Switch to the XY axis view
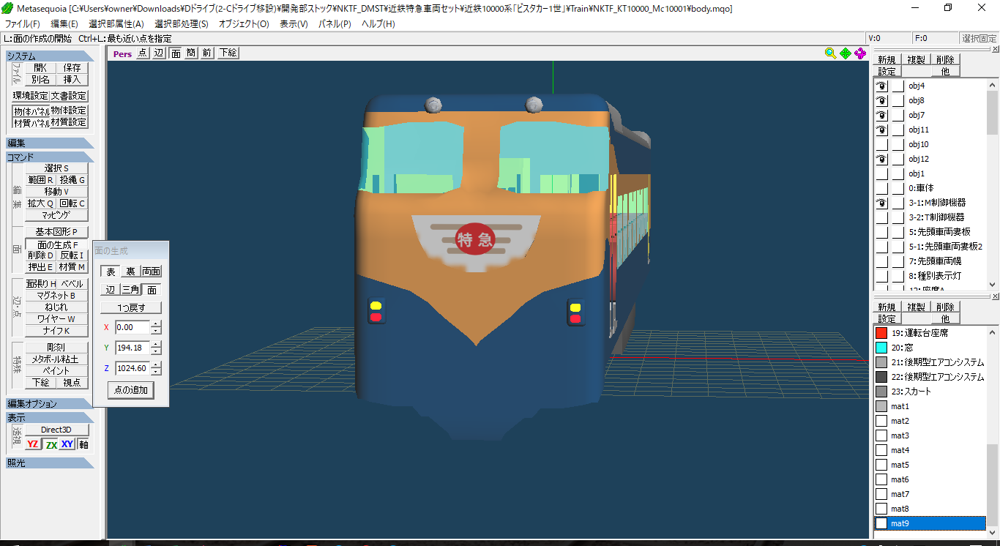 [x=67, y=444]
